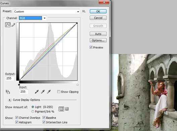Select the top-right curve point
Image resolution: width=177 pixels, height=131 pixels.
click(77, 23)
